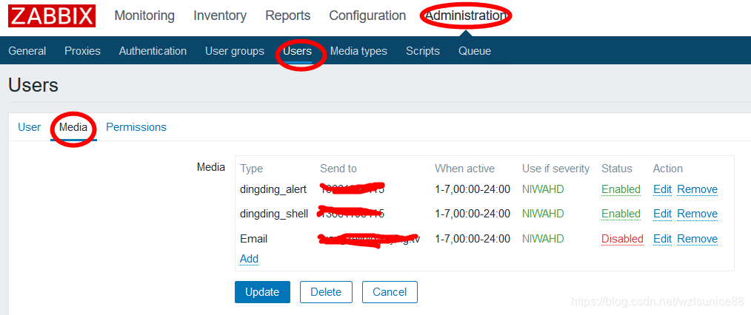Viewport: 751px width, 315px height.
Task: Select the dingding_shell type cell
Action: coord(274,214)
